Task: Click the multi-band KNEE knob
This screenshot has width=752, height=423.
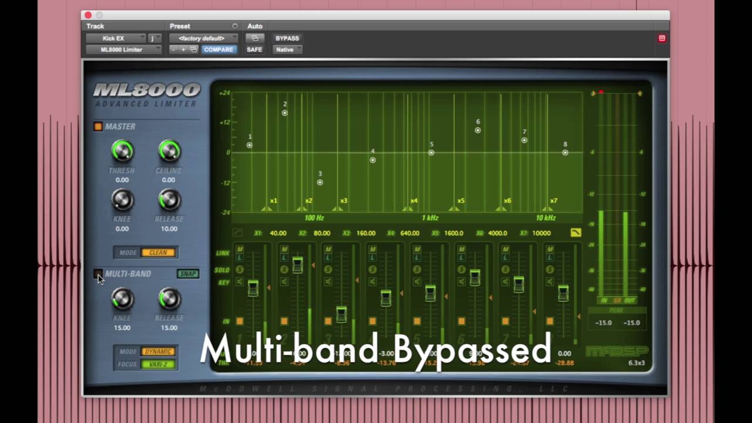Action: pos(122,299)
